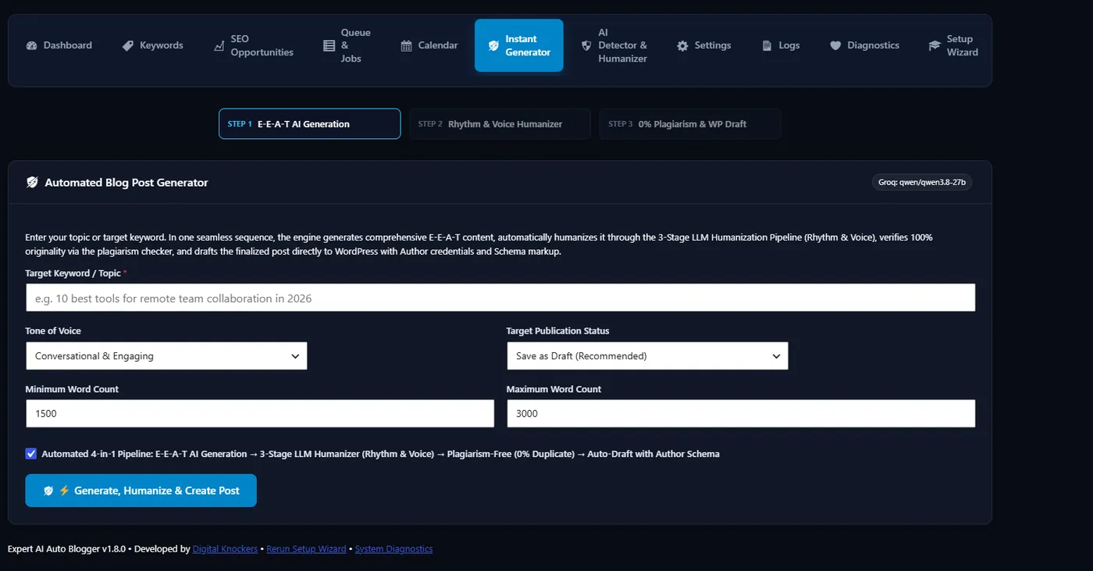Viewport: 1093px width, 571px height.
Task: Click the Diagnostics heart icon
Action: pyautogui.click(x=835, y=45)
